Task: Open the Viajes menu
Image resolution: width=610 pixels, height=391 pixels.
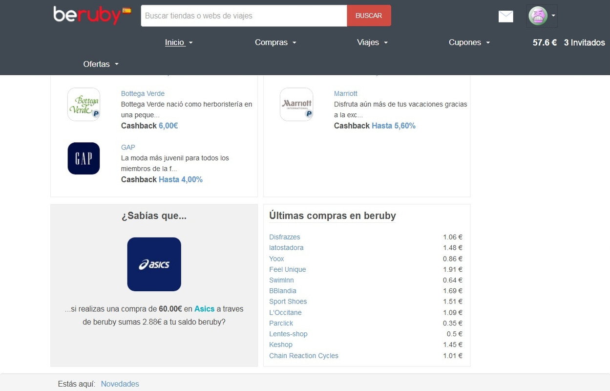Action: tap(368, 43)
